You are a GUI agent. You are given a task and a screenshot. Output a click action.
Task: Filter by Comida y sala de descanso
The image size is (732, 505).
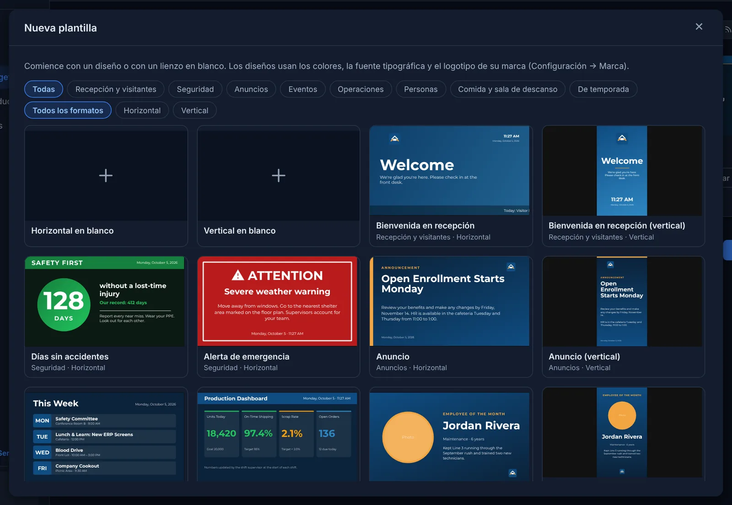[x=508, y=89]
